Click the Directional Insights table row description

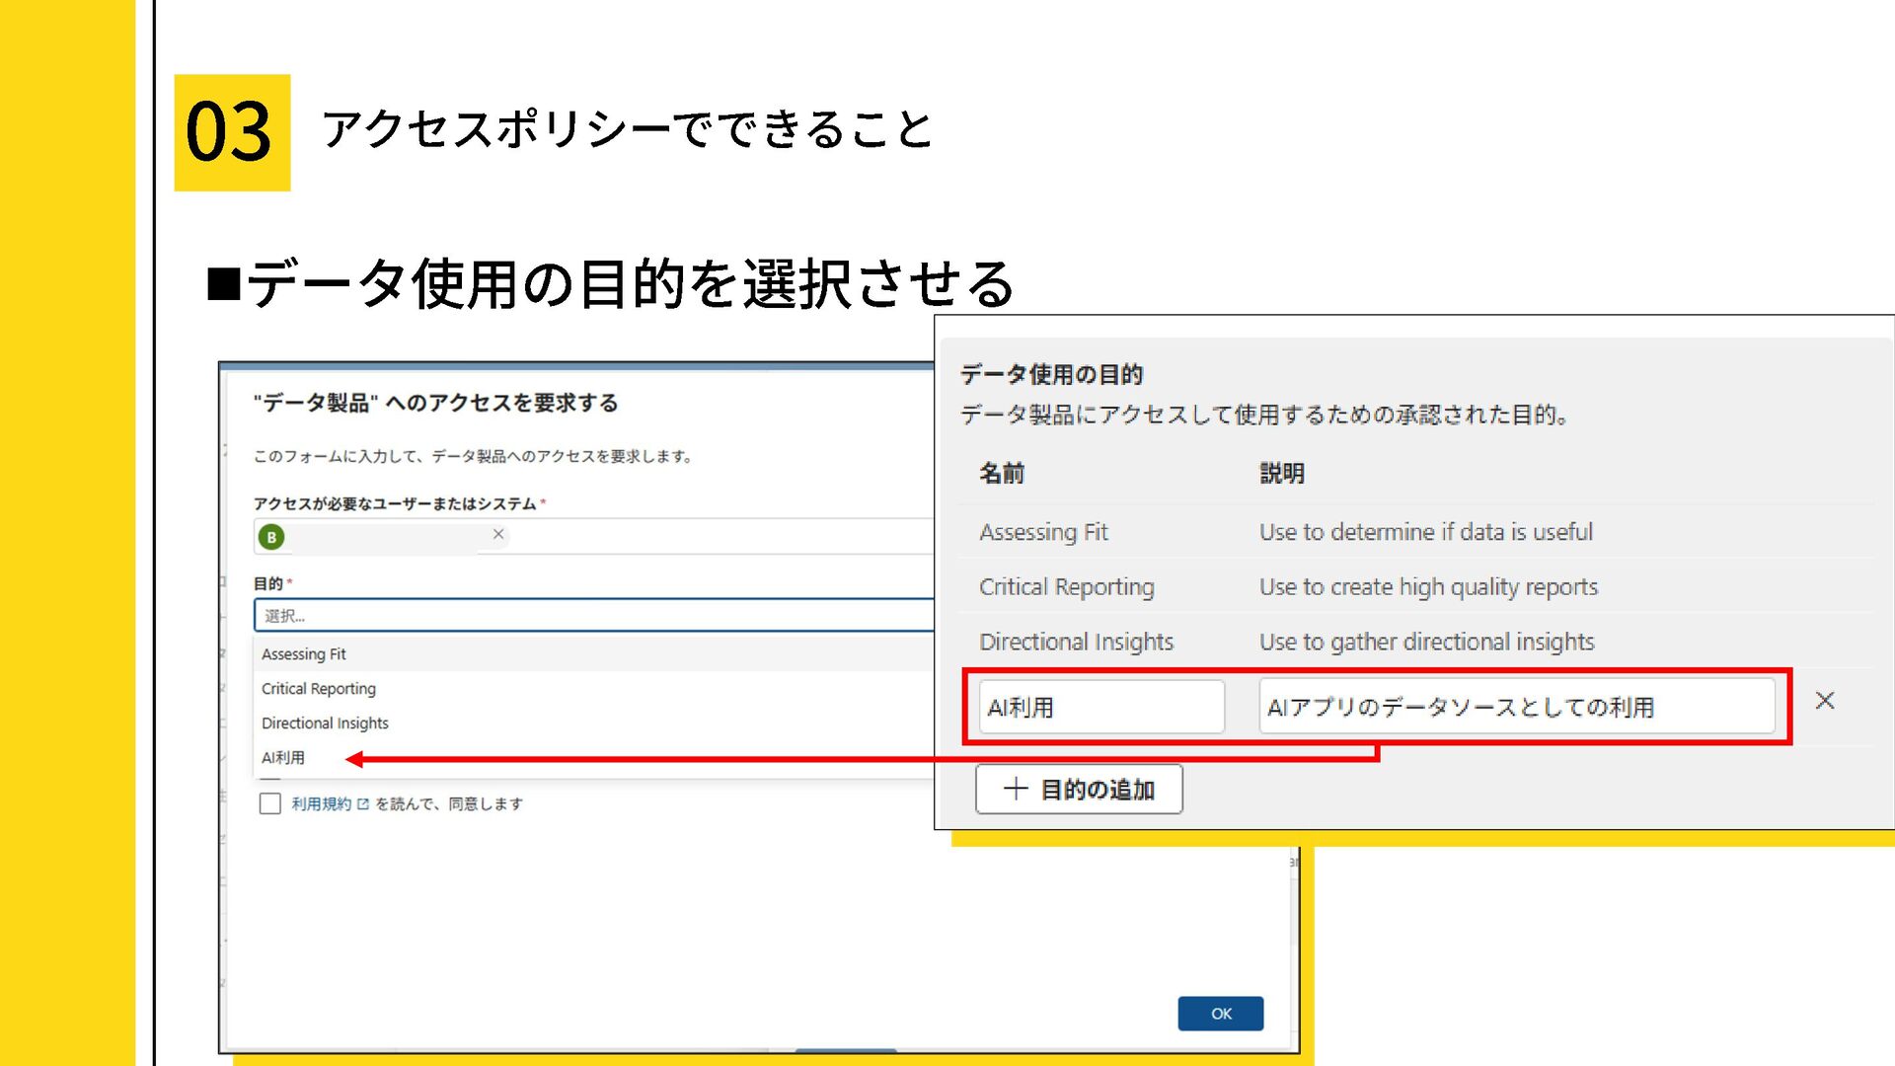[x=1426, y=643]
